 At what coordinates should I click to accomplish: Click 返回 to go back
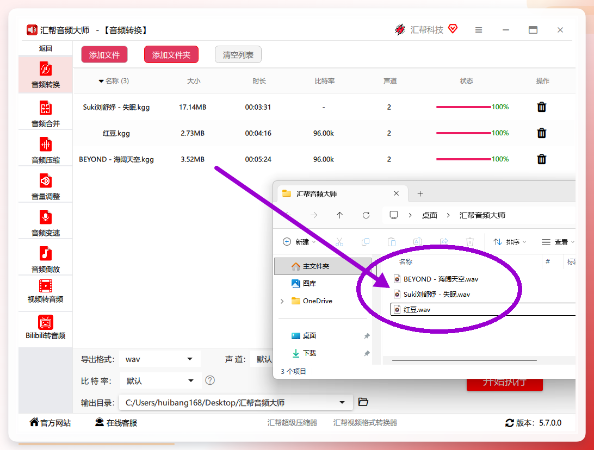coord(46,48)
